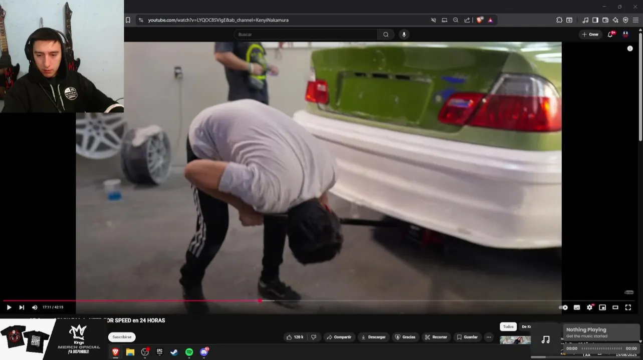Viewport: 643px width, 360px height.
Task: Toggle the browser sidebar panel
Action: pyautogui.click(x=595, y=20)
